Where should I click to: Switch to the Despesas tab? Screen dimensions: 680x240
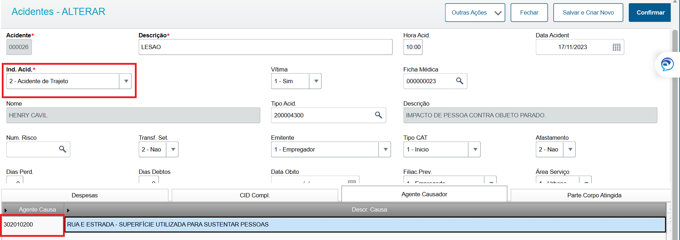click(x=85, y=195)
